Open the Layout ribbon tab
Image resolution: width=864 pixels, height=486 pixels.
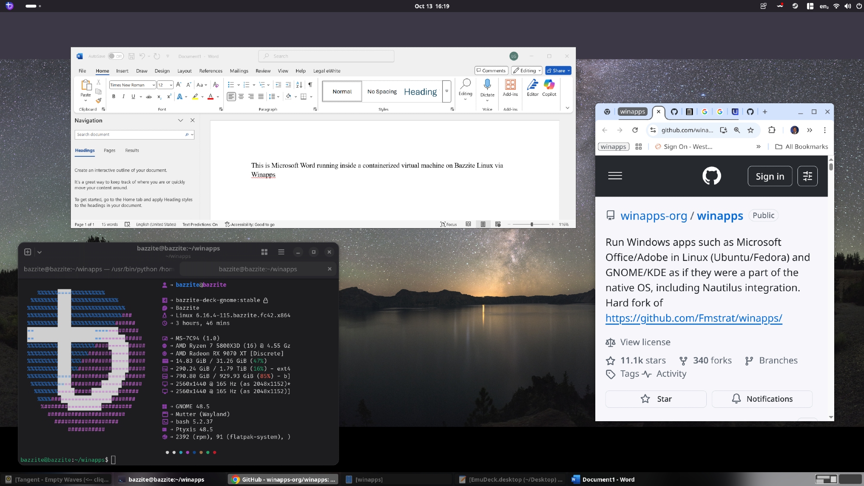pos(184,71)
